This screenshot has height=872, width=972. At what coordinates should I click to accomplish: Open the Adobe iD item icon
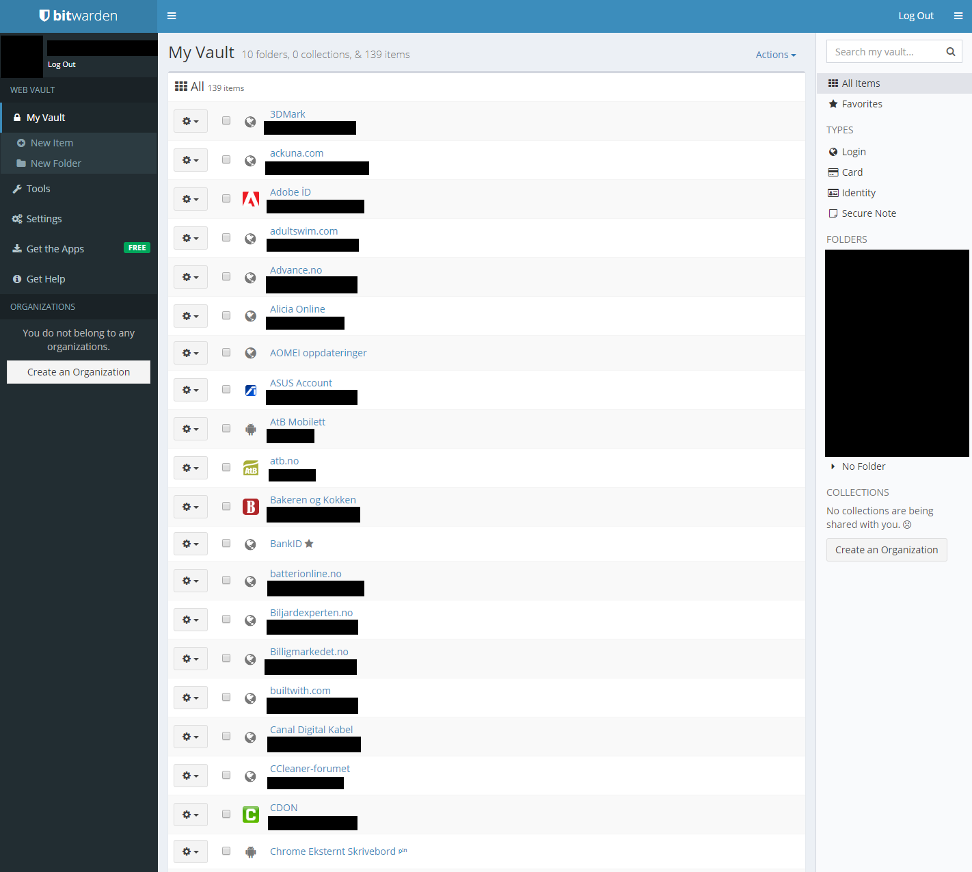(x=251, y=199)
